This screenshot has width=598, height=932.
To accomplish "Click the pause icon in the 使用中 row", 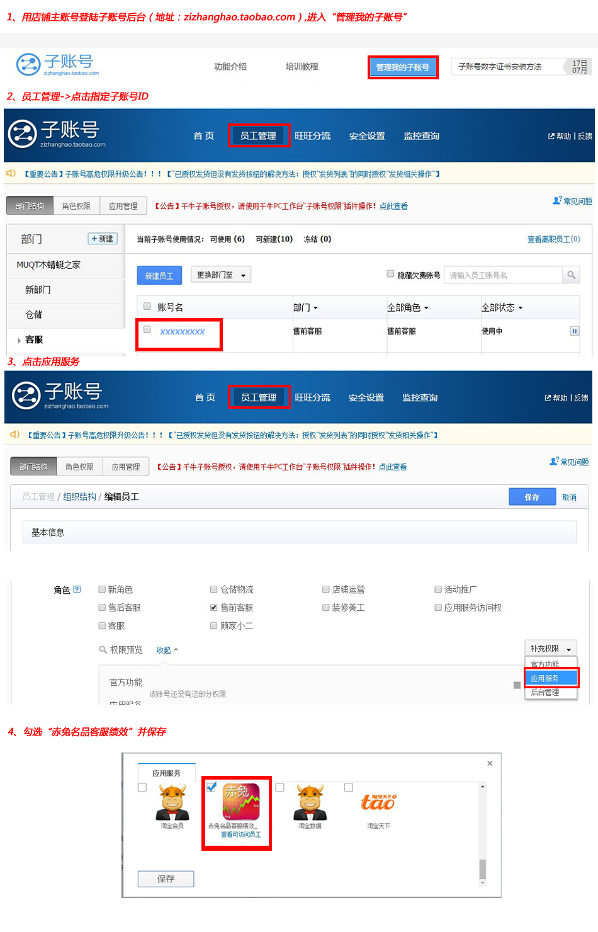I will point(574,331).
